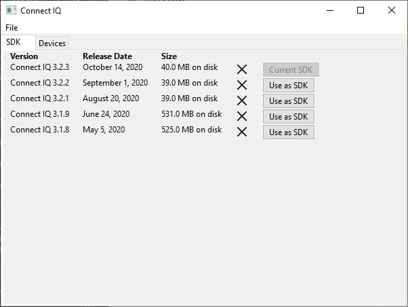Close the Connect IQ window
Screen dimensions: 408x307
[x=392, y=10]
